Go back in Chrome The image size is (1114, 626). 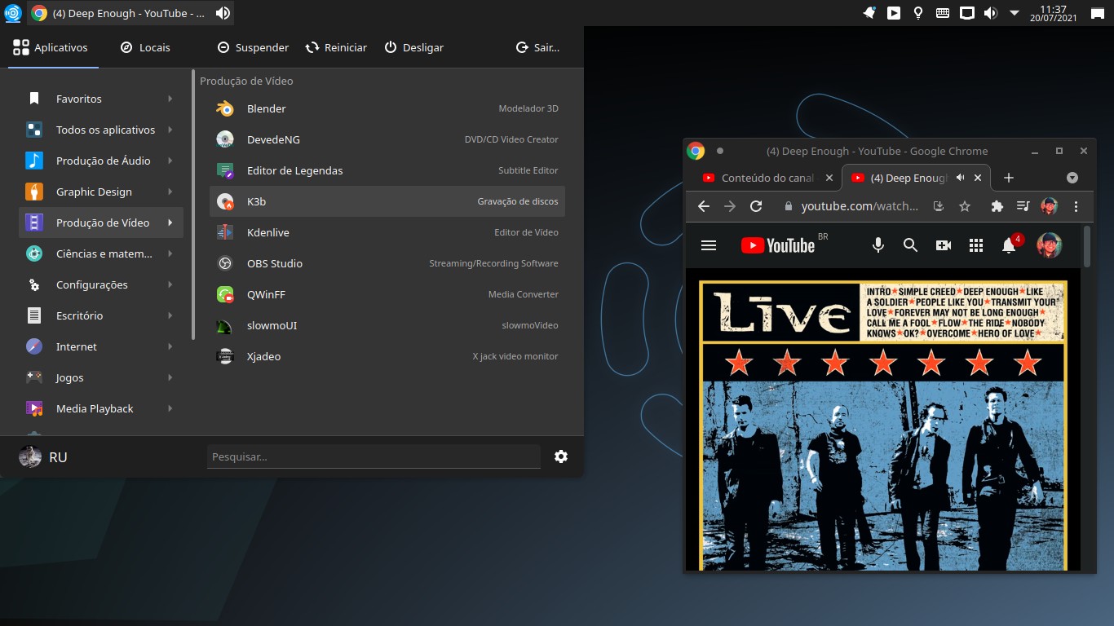point(704,206)
